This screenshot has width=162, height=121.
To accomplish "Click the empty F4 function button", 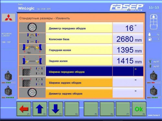I will [72, 109].
